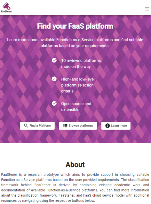Click checkmark beside High- and low-level criteria
Screen dimensions: 151x204
point(54,79)
